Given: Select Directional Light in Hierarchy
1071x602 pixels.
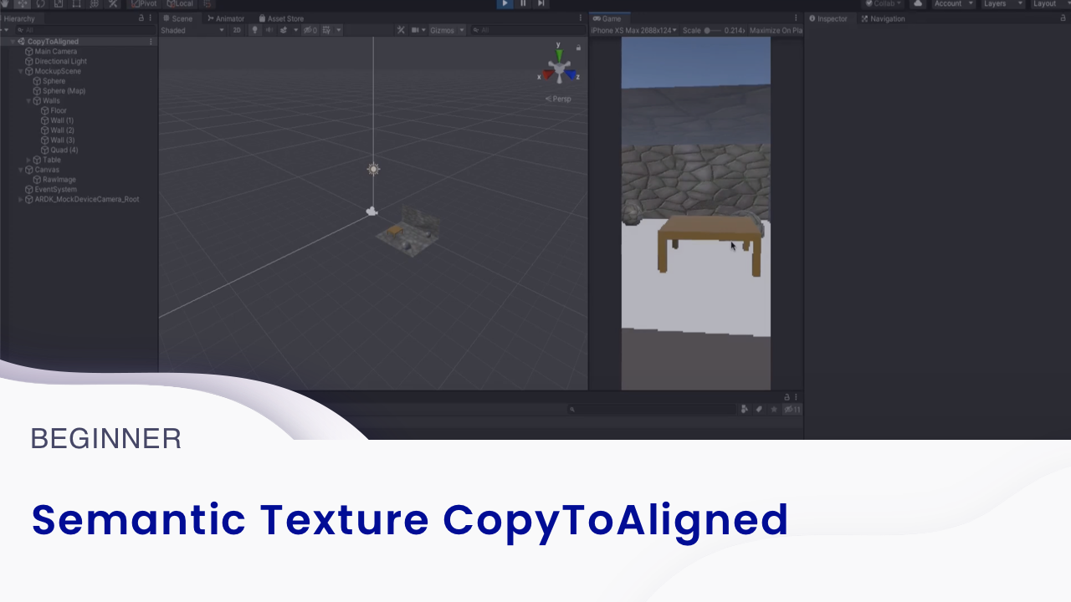Looking at the screenshot, I should tap(60, 61).
